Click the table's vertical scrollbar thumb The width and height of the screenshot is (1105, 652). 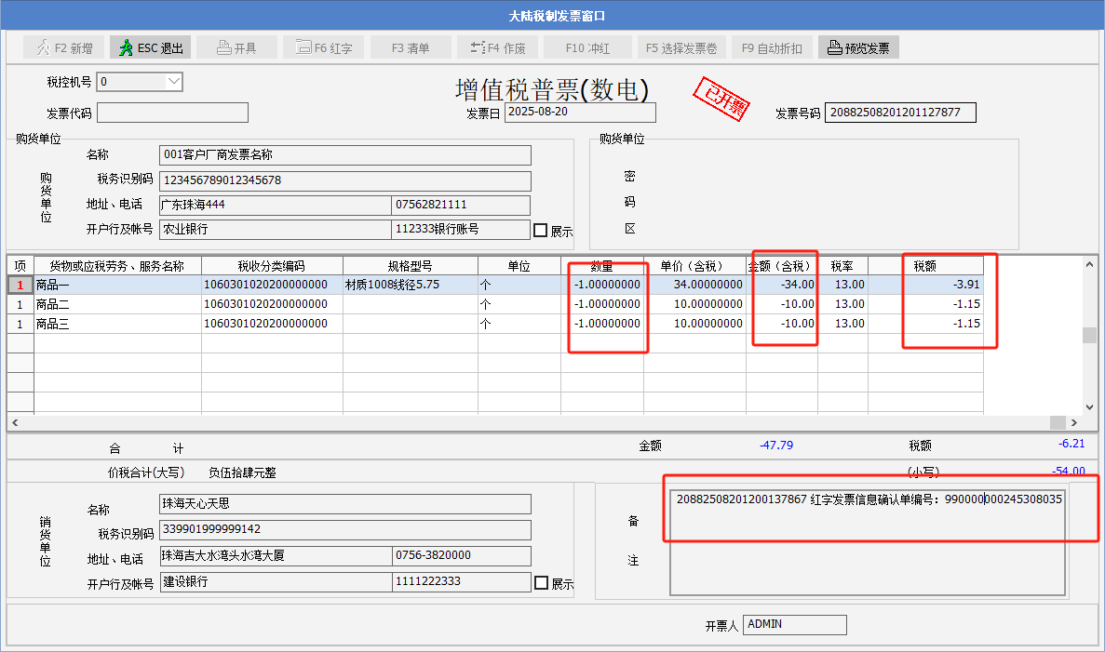pyautogui.click(x=1089, y=336)
